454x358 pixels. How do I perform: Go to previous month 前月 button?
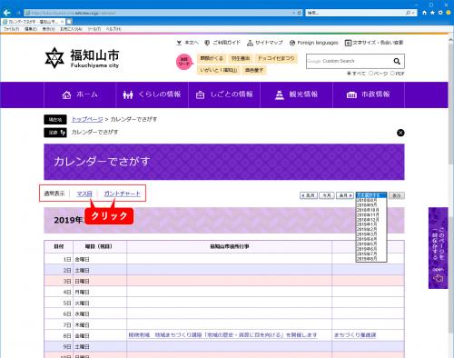309,195
